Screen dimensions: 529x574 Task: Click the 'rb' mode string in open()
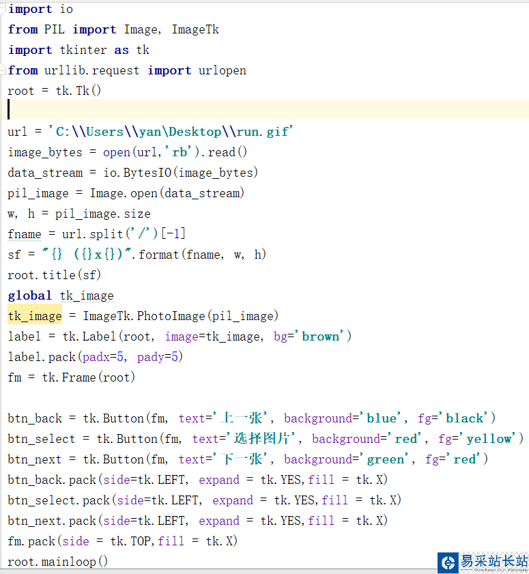(178, 152)
